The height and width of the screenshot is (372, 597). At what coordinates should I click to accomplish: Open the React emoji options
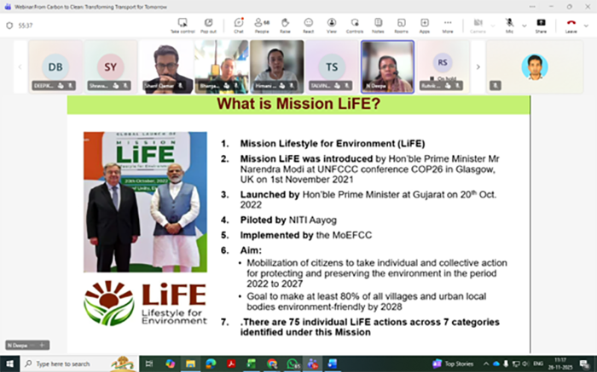point(309,24)
